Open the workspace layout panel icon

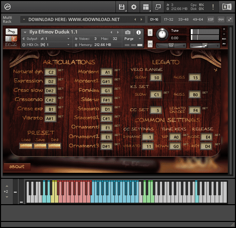click(x=146, y=7)
